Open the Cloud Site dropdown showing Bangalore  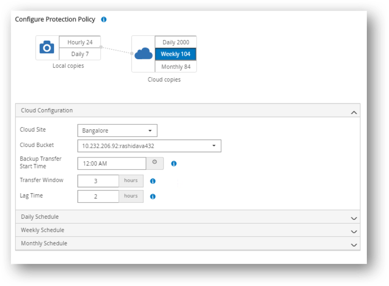[117, 131]
